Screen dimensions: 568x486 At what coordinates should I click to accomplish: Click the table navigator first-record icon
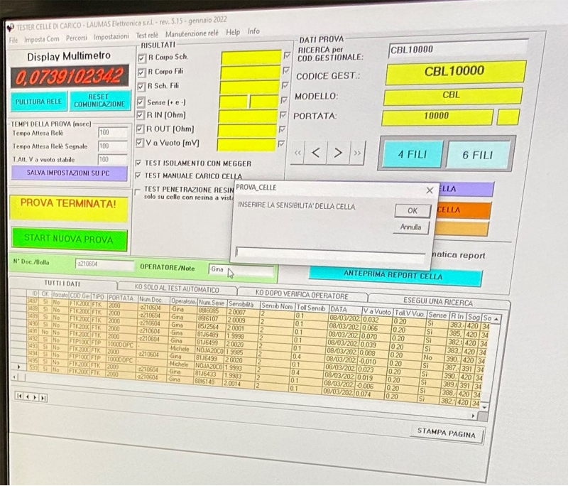pos(19,396)
